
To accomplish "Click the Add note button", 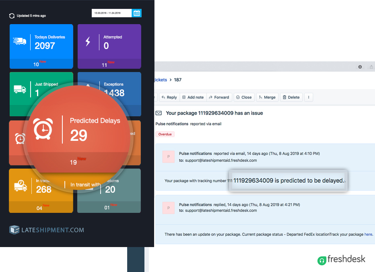I will click(x=193, y=97).
